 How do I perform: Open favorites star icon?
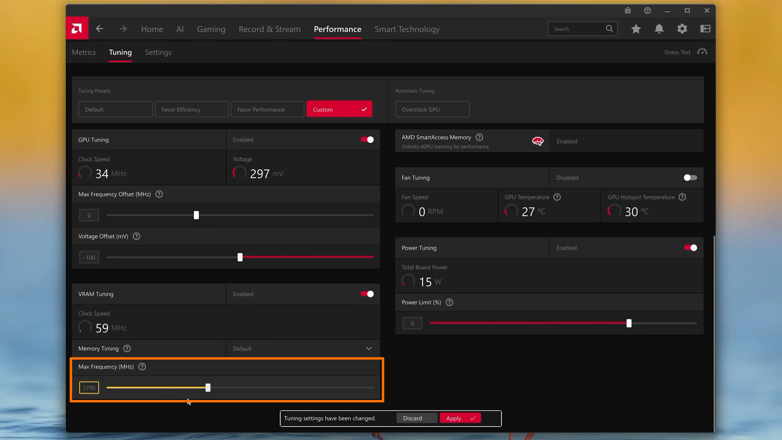click(636, 29)
